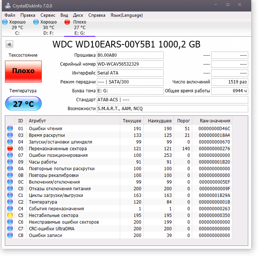The height and width of the screenshot is (257, 259).
Task: Click the Прошивка field 80.00A80
Action: [130, 55]
